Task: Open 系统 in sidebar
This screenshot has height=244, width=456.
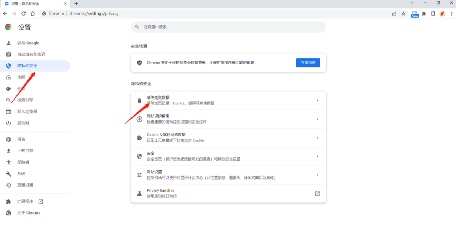Action: coord(35,174)
